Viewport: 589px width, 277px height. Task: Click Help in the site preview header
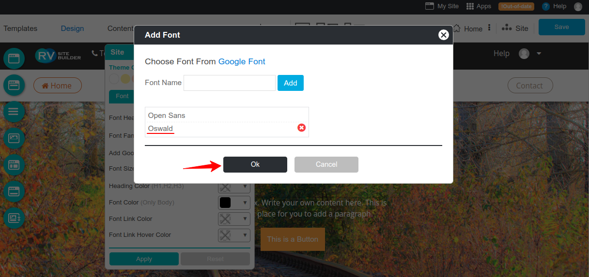coord(501,53)
